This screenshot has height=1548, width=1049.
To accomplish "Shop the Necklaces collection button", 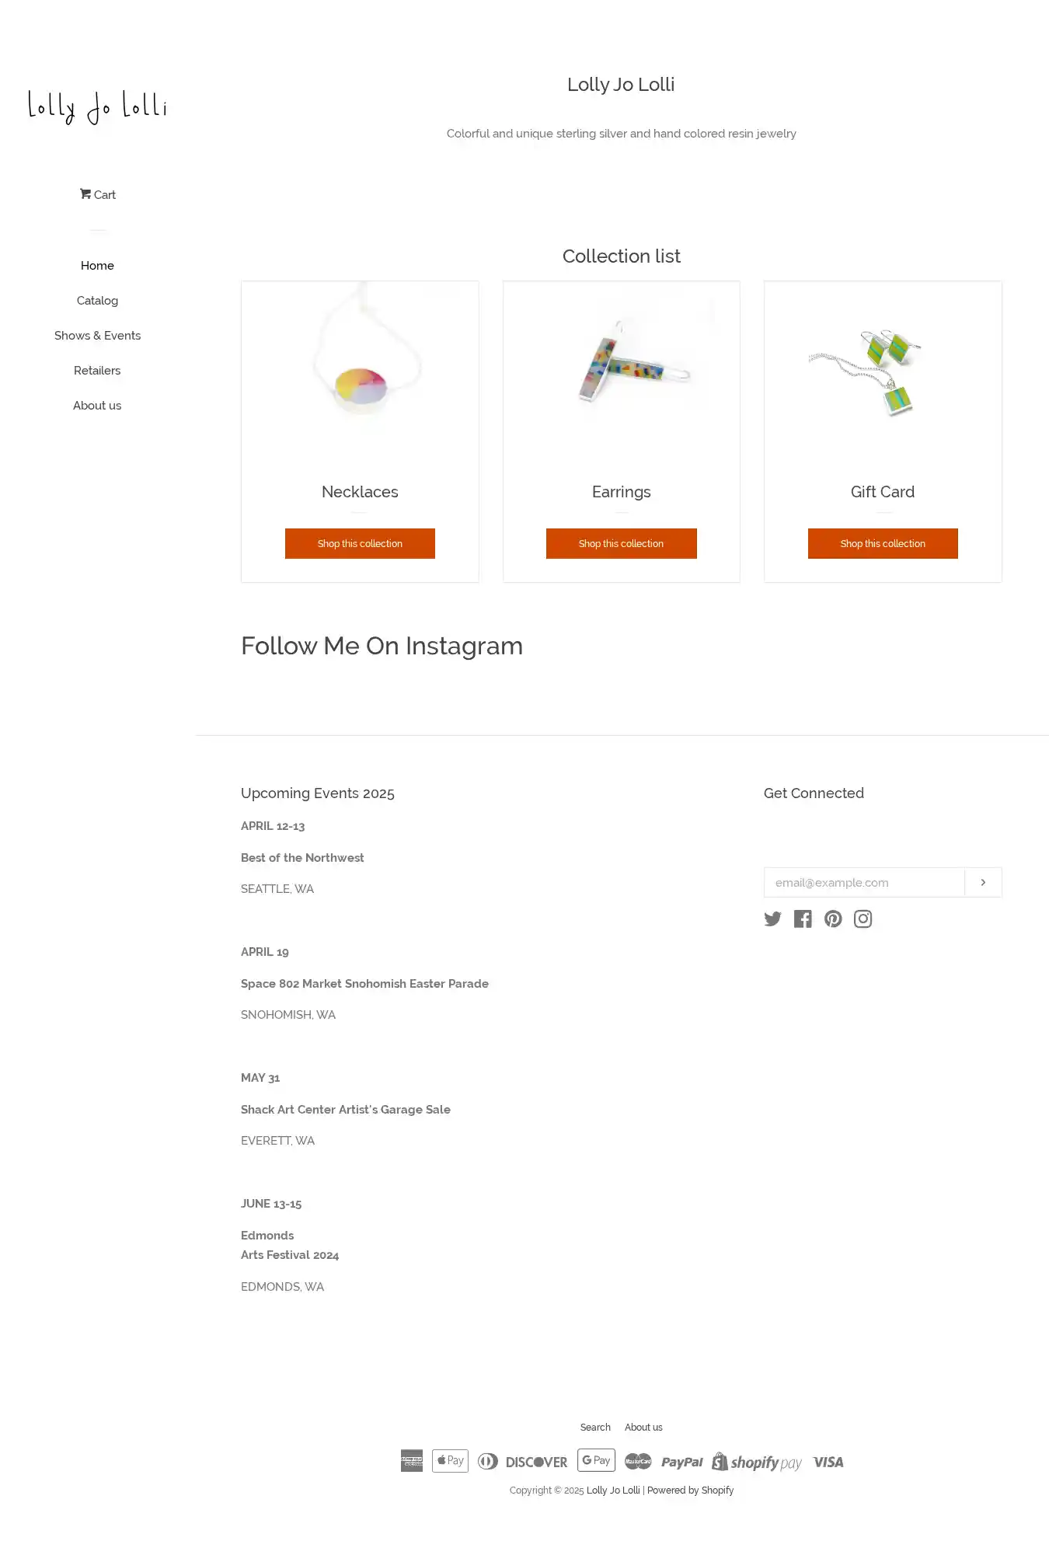I will (x=360, y=544).
